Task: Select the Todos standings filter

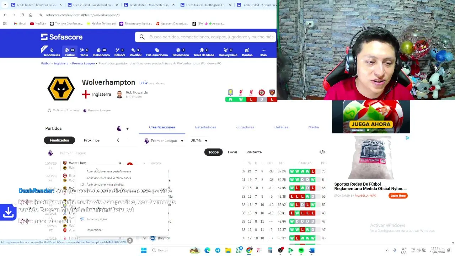Action: coord(213,152)
